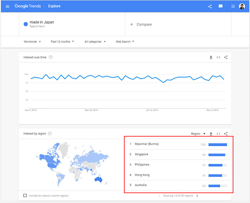The image size is (250, 203).
Task: Open the Web Search type dropdown
Action: pyautogui.click(x=125, y=42)
